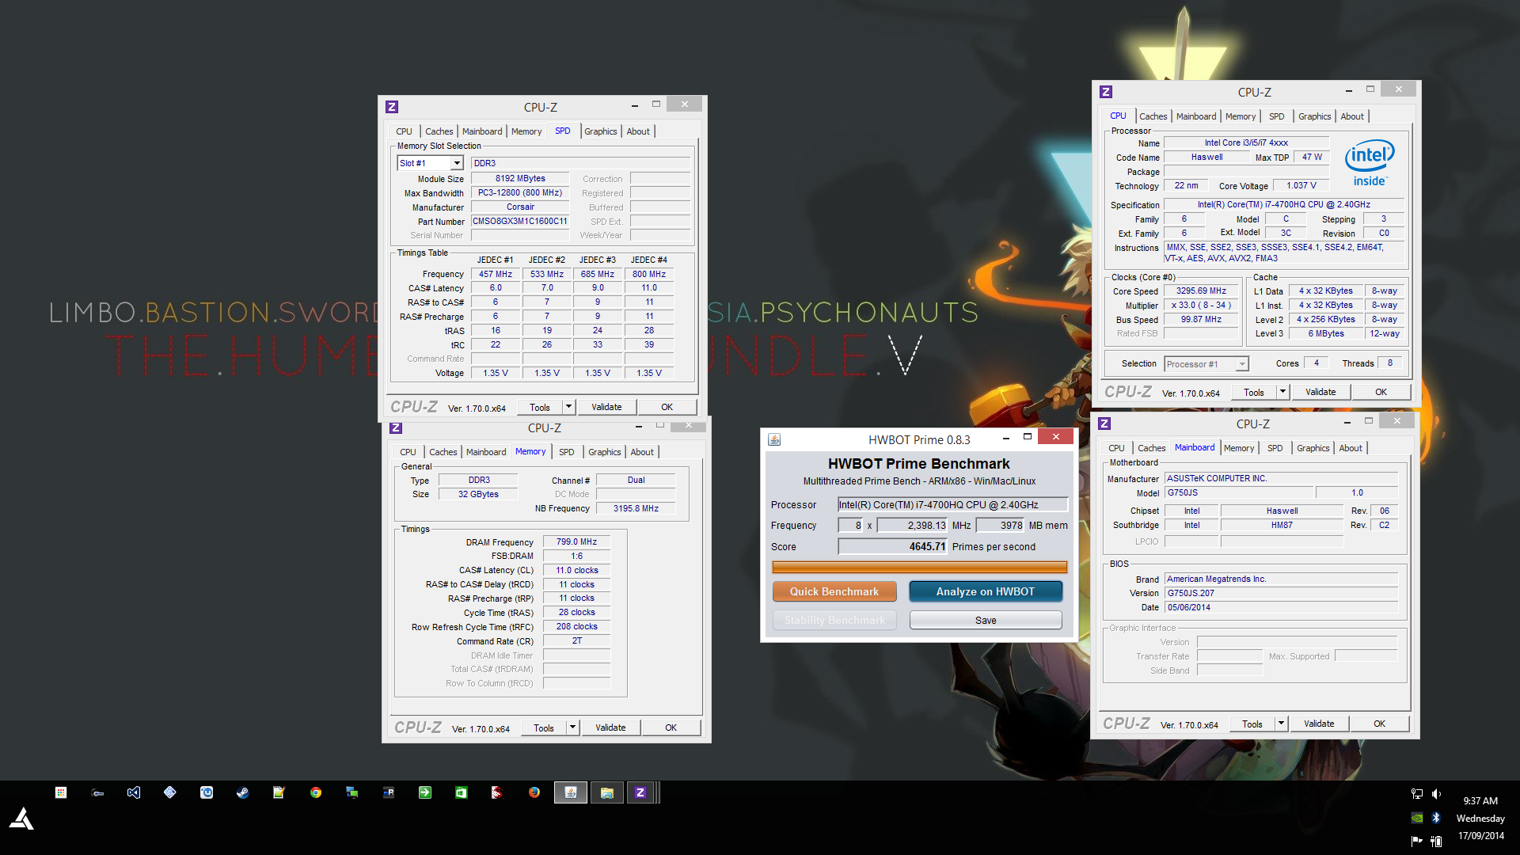Click Analyze on HWBOT
1520x855 pixels.
pos(985,591)
